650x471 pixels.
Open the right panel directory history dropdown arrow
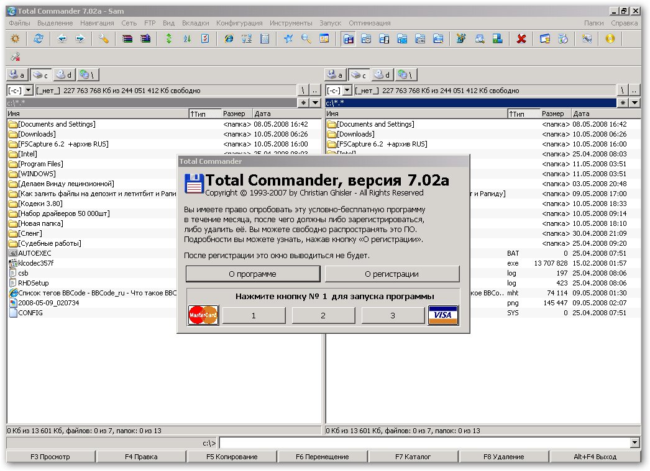(x=634, y=102)
